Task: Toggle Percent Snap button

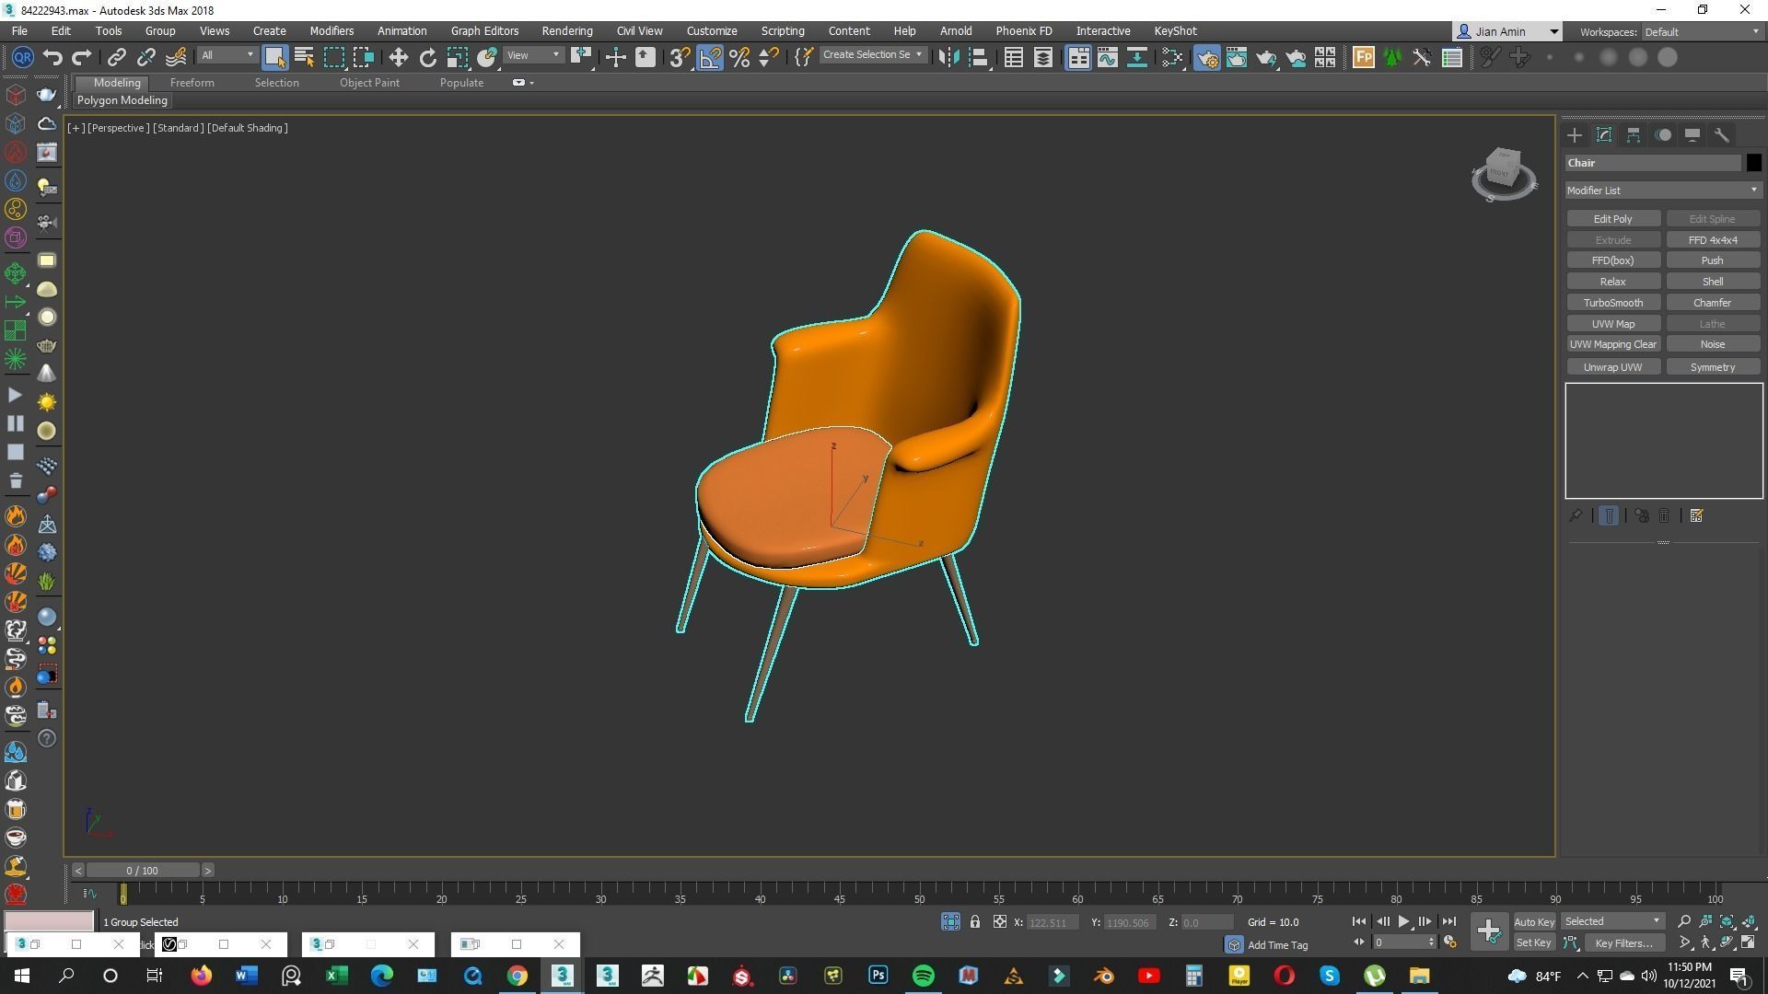Action: click(x=739, y=57)
